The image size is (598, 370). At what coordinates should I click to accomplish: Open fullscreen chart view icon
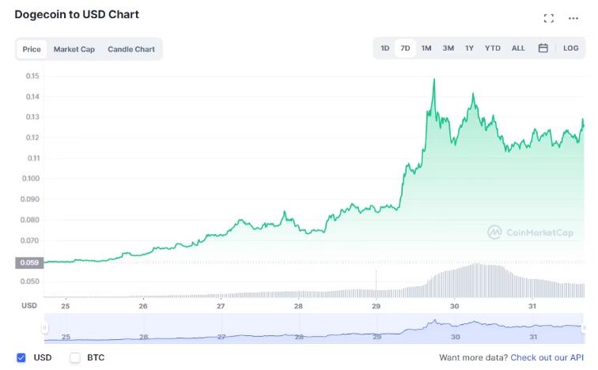pos(549,18)
